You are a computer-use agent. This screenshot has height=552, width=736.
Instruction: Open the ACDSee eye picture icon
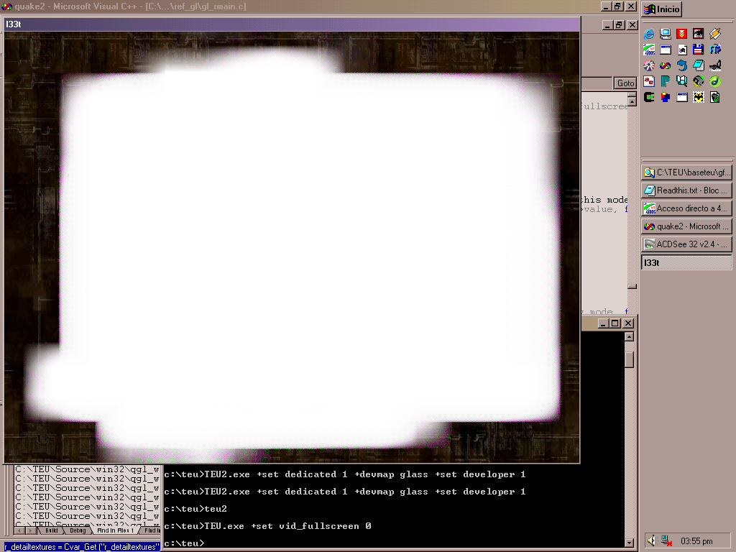point(698,34)
